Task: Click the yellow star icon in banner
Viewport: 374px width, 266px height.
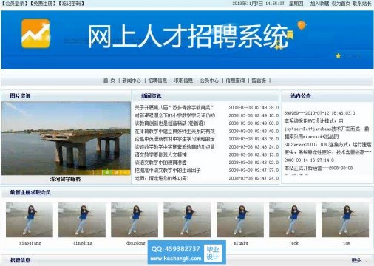Action: tap(339, 56)
